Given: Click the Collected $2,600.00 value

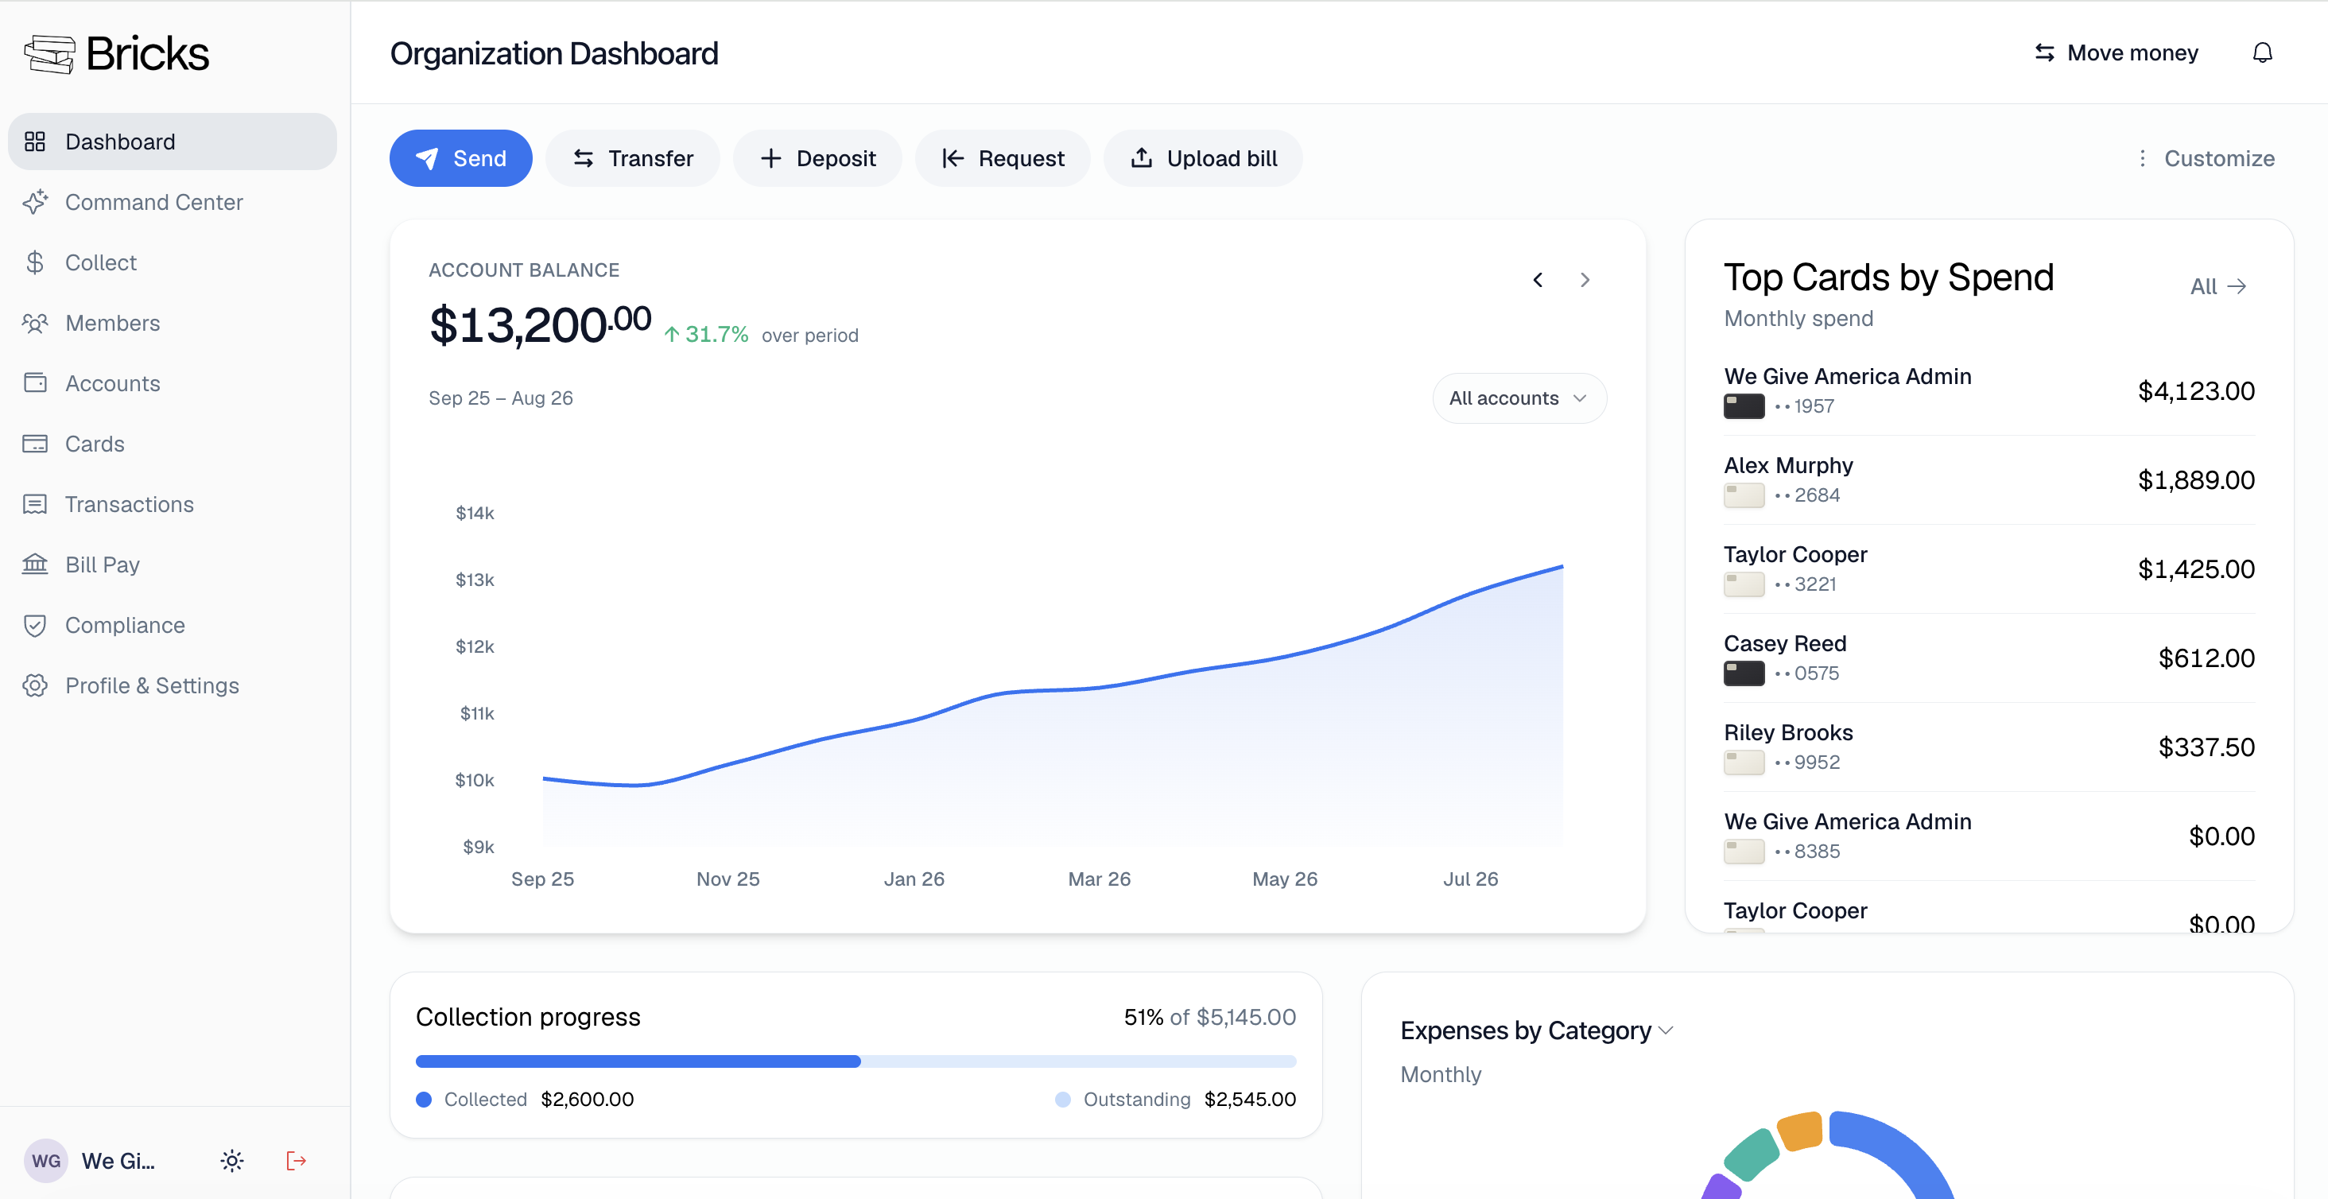Looking at the screenshot, I should (x=588, y=1100).
